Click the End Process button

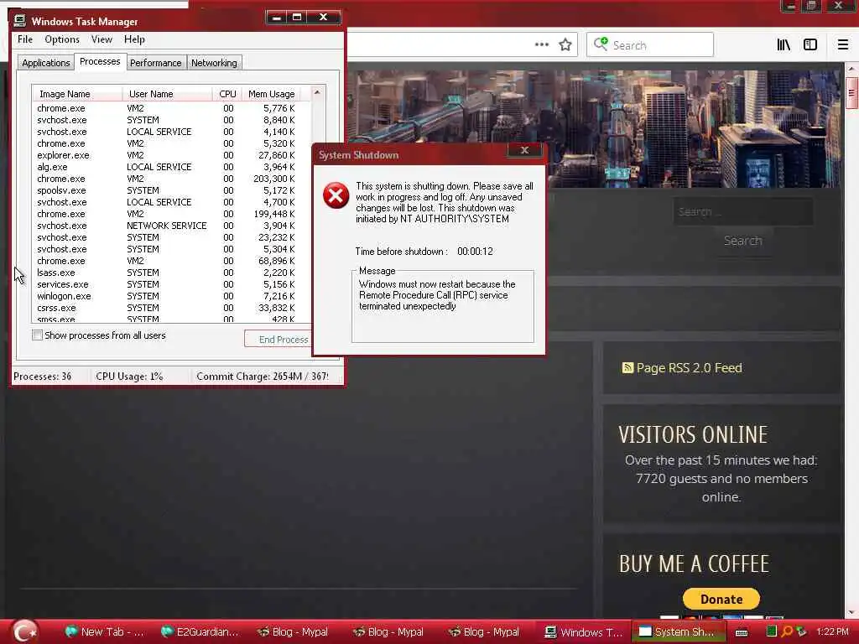280,340
